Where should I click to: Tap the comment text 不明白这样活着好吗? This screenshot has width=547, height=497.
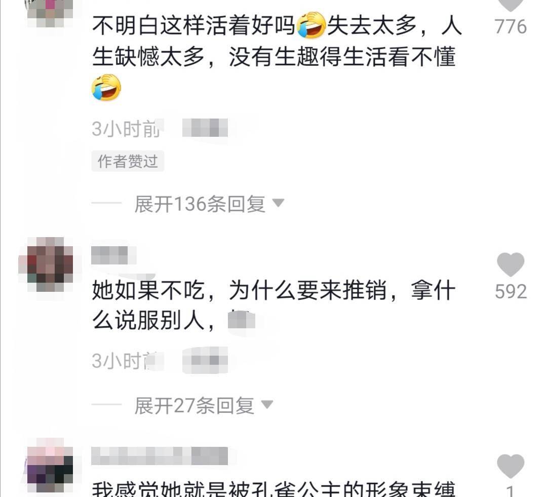193,26
